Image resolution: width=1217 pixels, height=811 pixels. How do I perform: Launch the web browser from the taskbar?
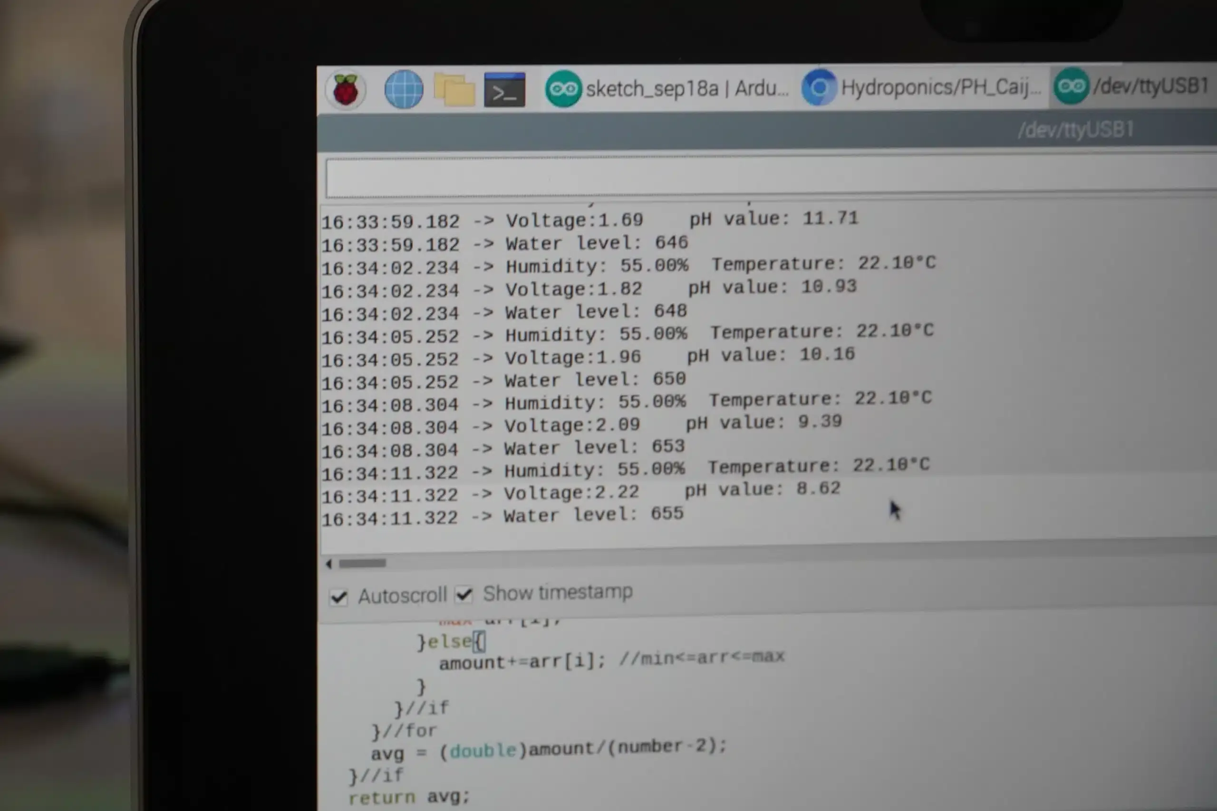pos(404,89)
